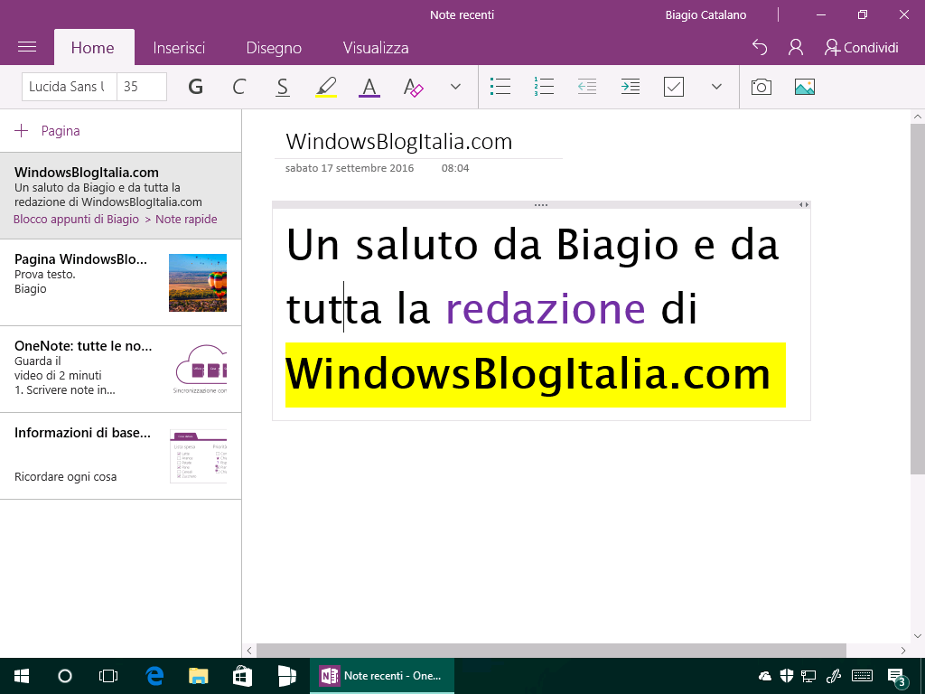Click the Note recenti - OneNote taskbar button
925x694 pixels.
(382, 676)
